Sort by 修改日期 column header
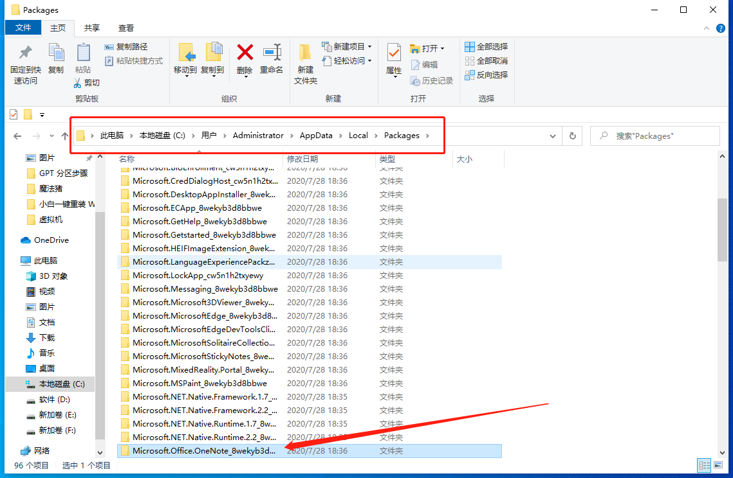The height and width of the screenshot is (478, 733). (329, 159)
